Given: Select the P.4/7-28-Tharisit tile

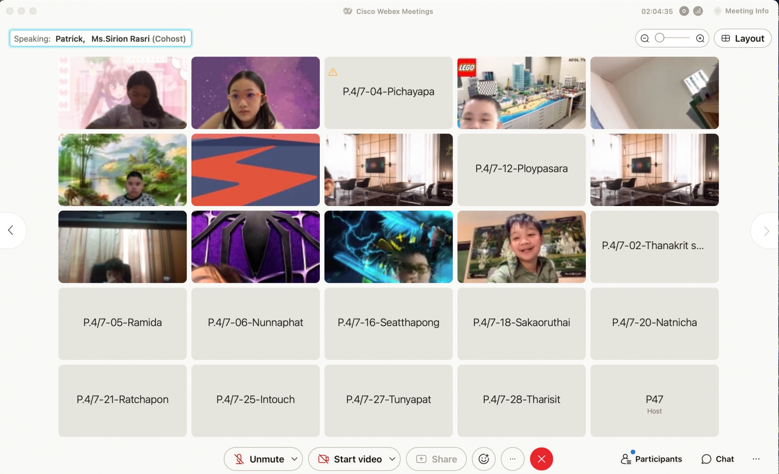Looking at the screenshot, I should (x=521, y=401).
